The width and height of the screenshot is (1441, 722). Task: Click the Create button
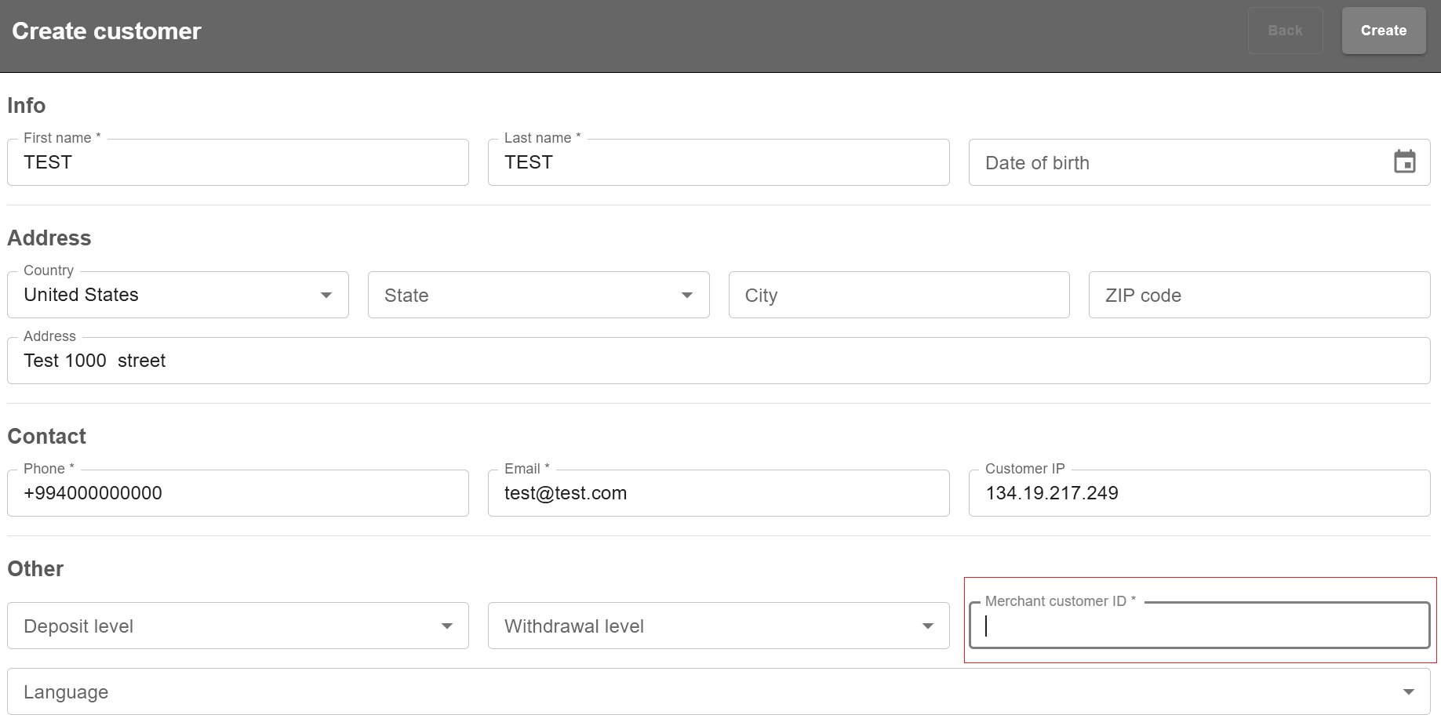click(1383, 31)
